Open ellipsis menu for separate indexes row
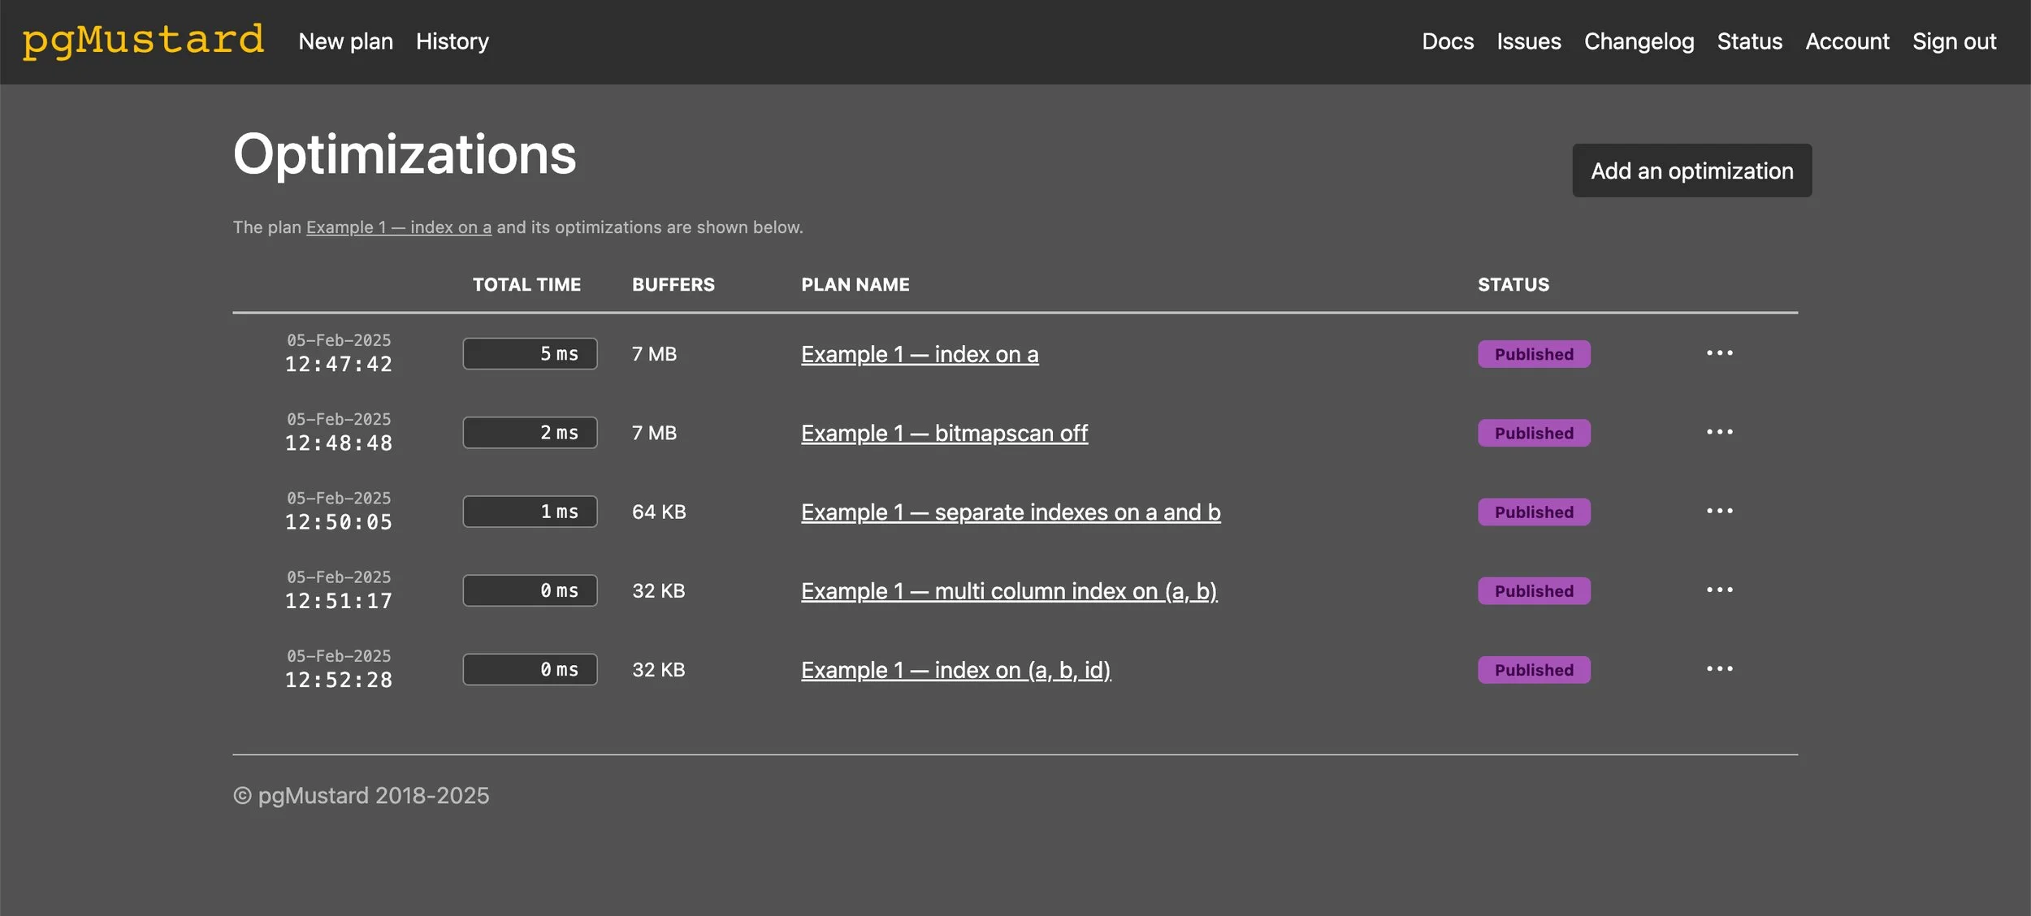 tap(1719, 511)
